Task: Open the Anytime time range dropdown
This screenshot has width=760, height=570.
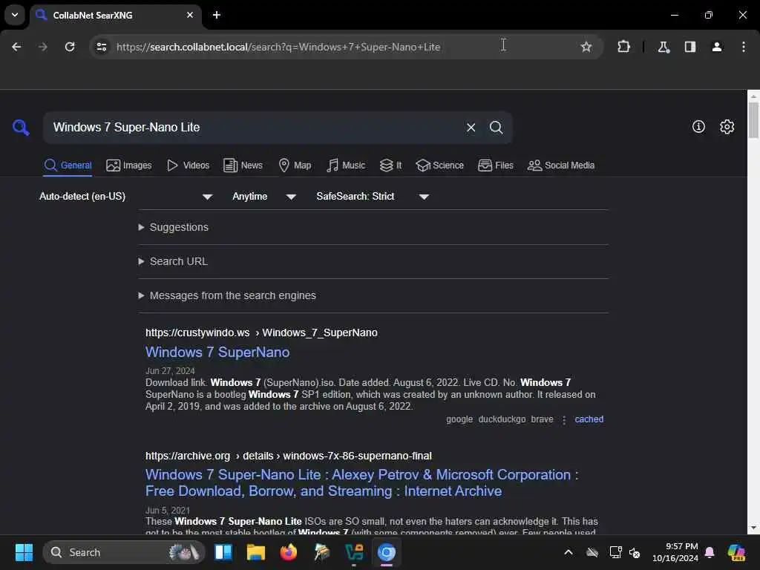Action: click(x=264, y=196)
